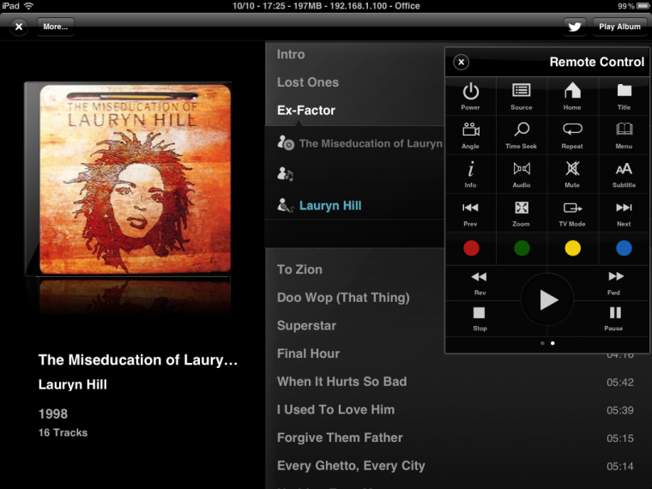652x489 pixels.
Task: Share album via Twitter button
Action: (575, 27)
